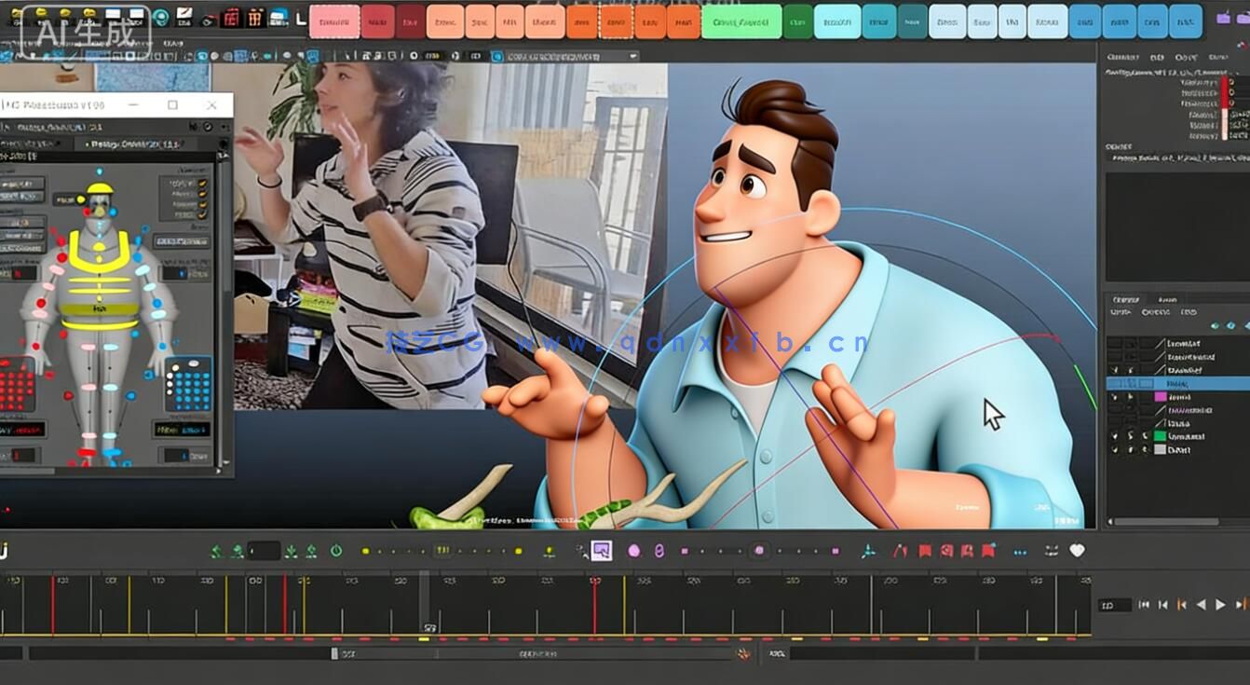
Task: Select the purple-highlighted selection box tool
Action: coord(601,551)
